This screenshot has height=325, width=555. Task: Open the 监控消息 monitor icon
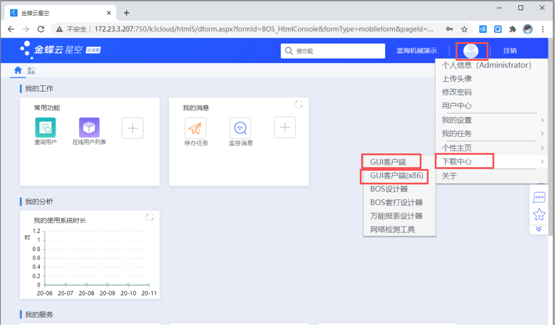click(x=240, y=128)
